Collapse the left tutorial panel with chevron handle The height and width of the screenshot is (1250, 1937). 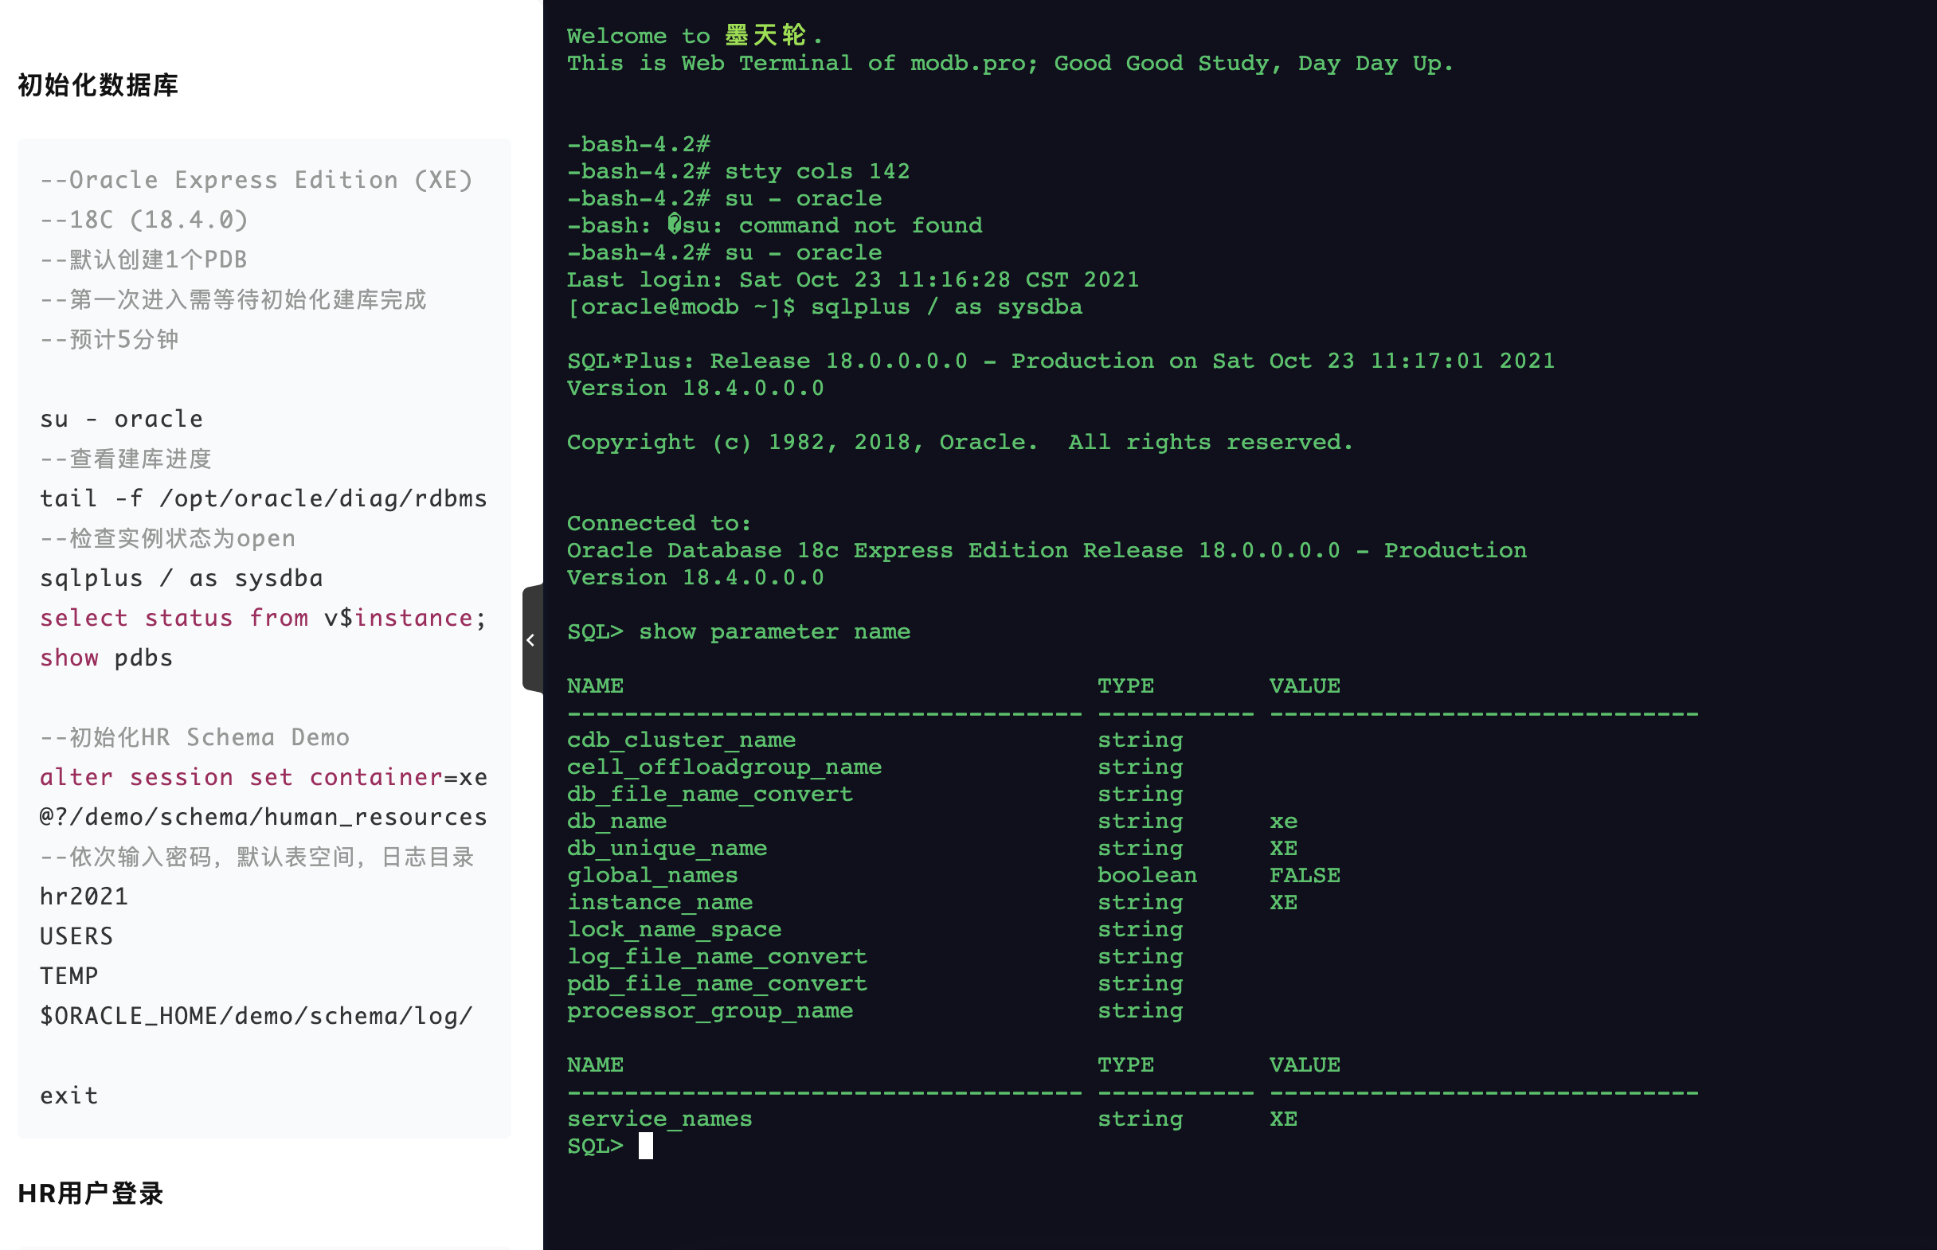pos(531,639)
